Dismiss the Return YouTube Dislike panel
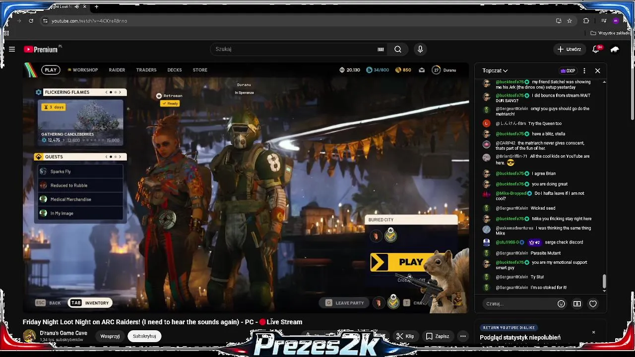The width and height of the screenshot is (635, 357). (593, 332)
